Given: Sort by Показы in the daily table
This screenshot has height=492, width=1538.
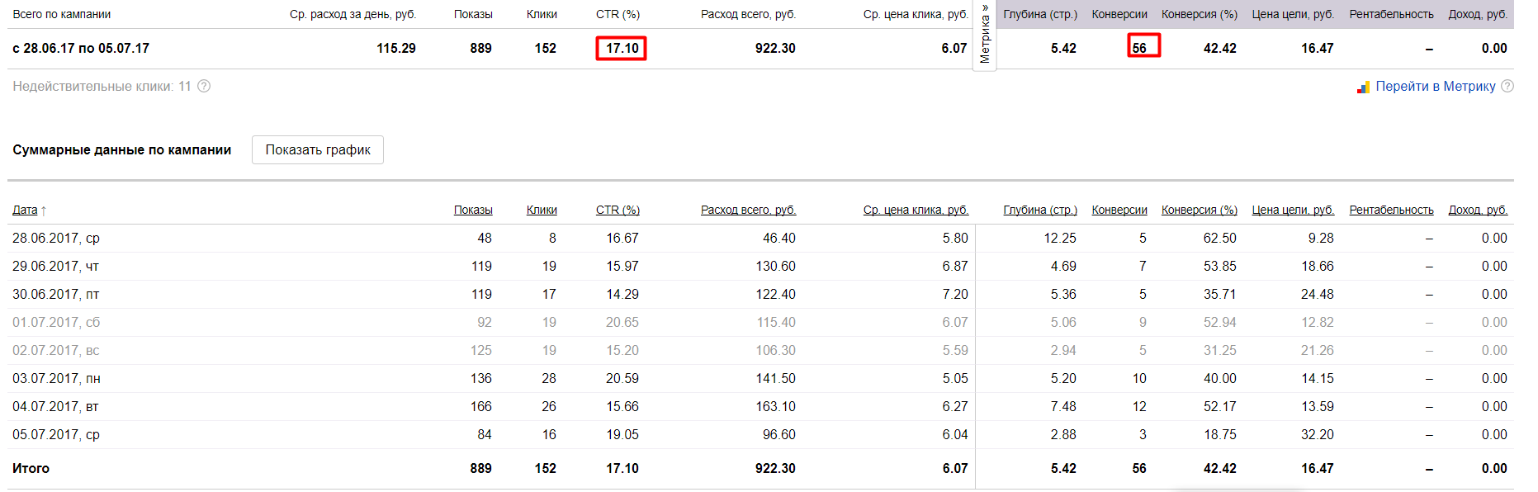Looking at the screenshot, I should coord(473,210).
